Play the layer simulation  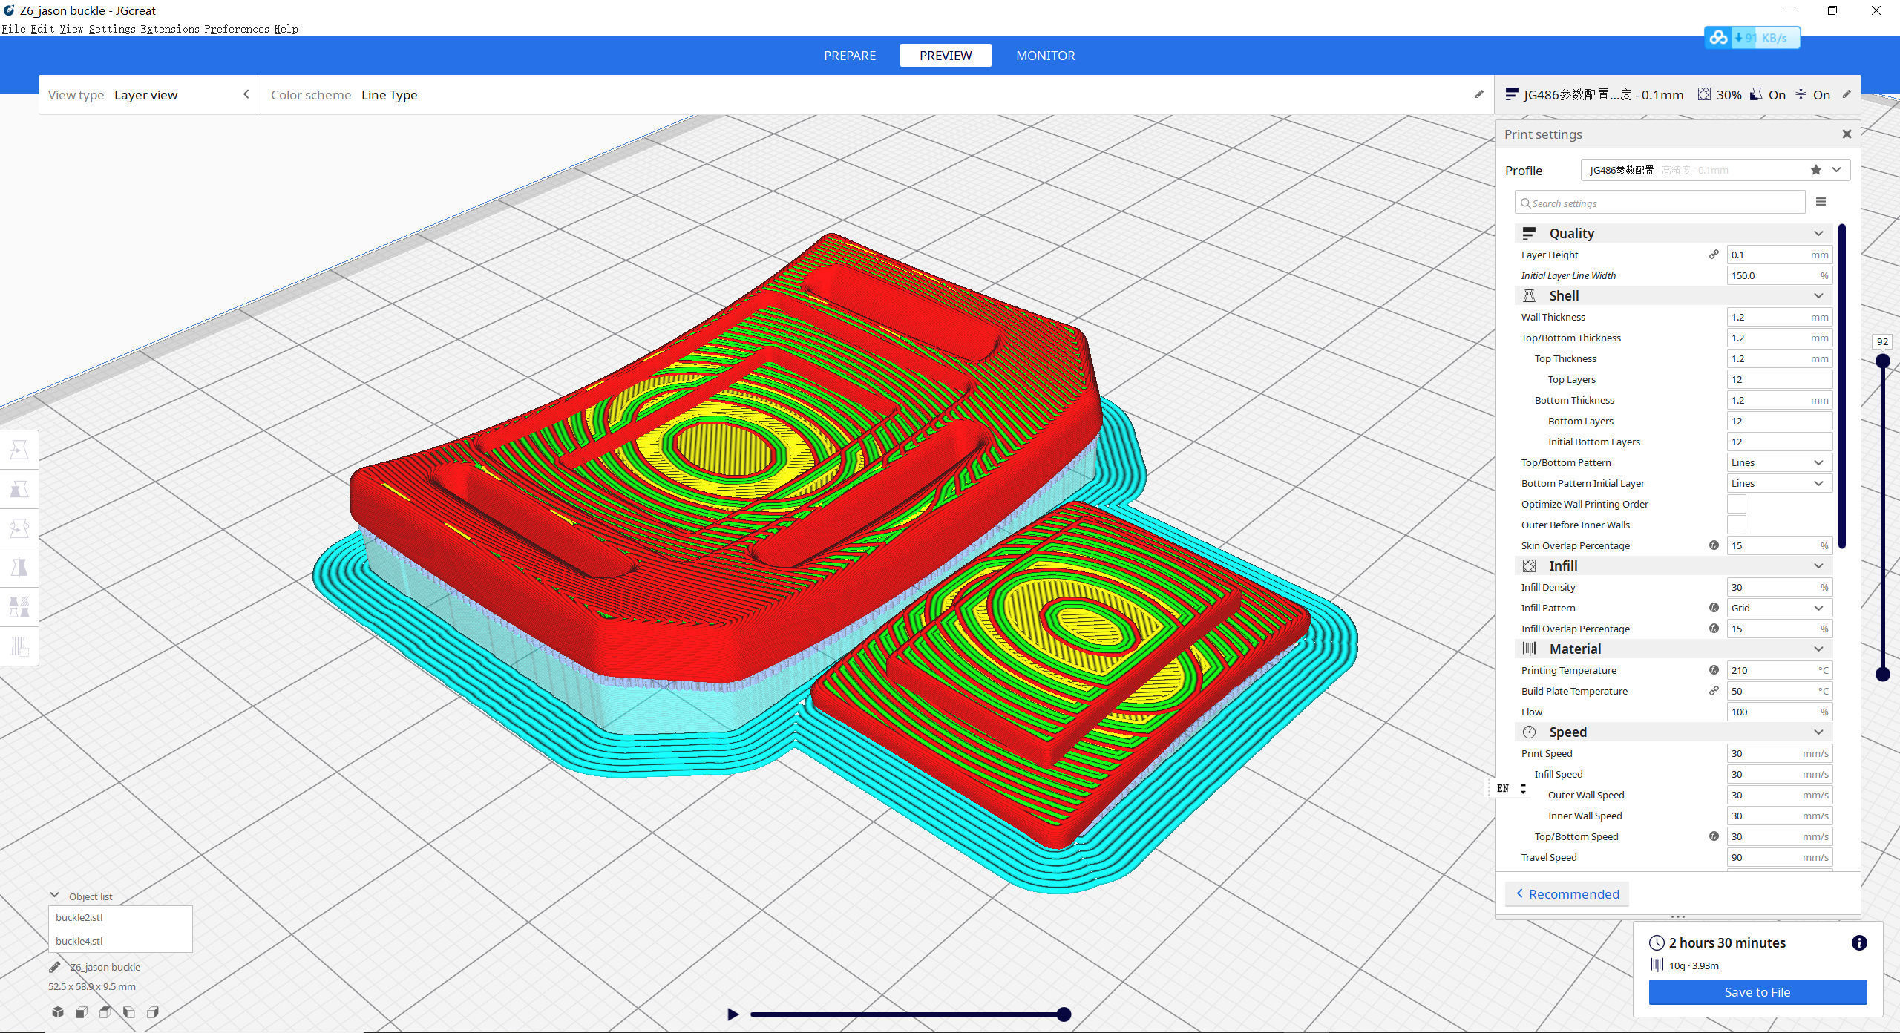733,1014
